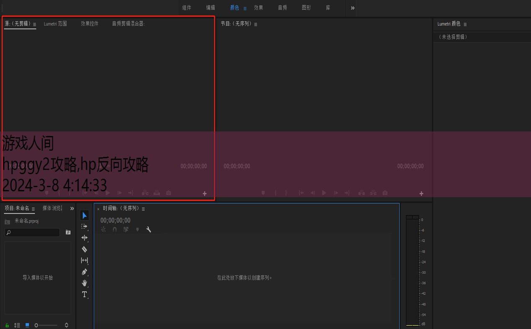Open the 效果控件 tab
Image resolution: width=531 pixels, height=329 pixels.
pos(90,24)
